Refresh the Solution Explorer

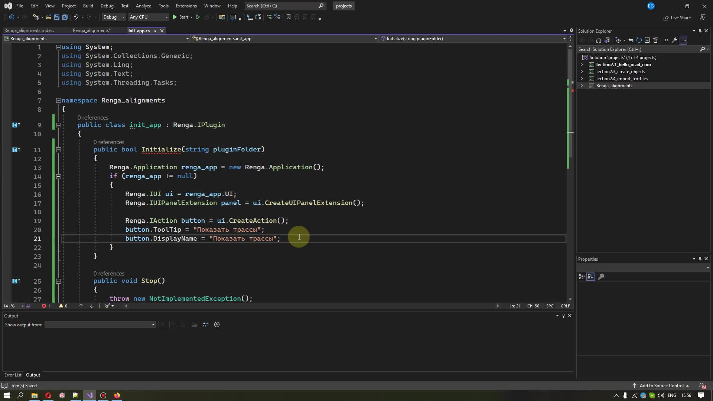click(639, 40)
